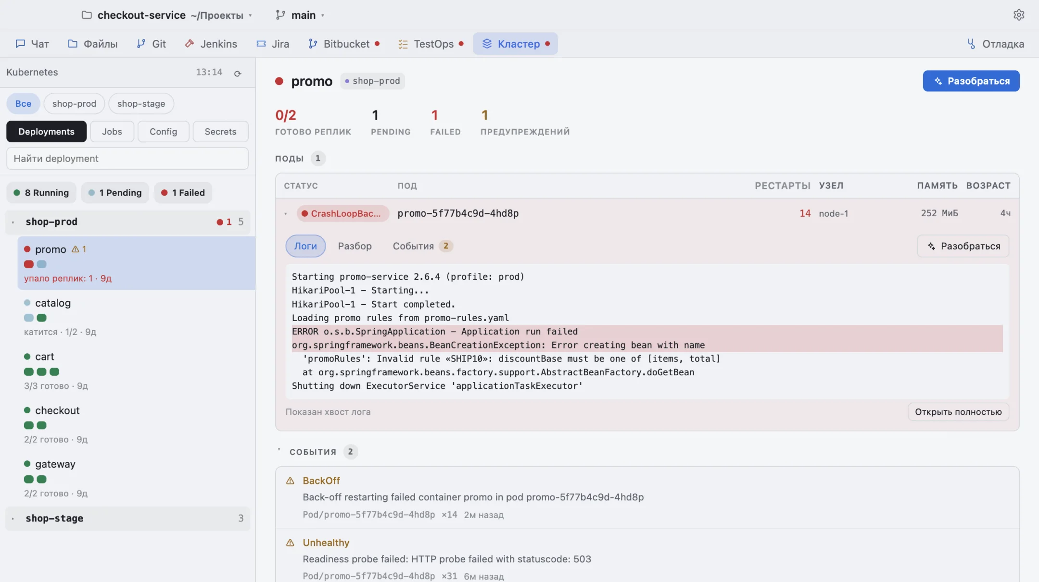The image size is (1039, 582).
Task: Collapse the shop-prod namespace group
Action: (x=127, y=222)
